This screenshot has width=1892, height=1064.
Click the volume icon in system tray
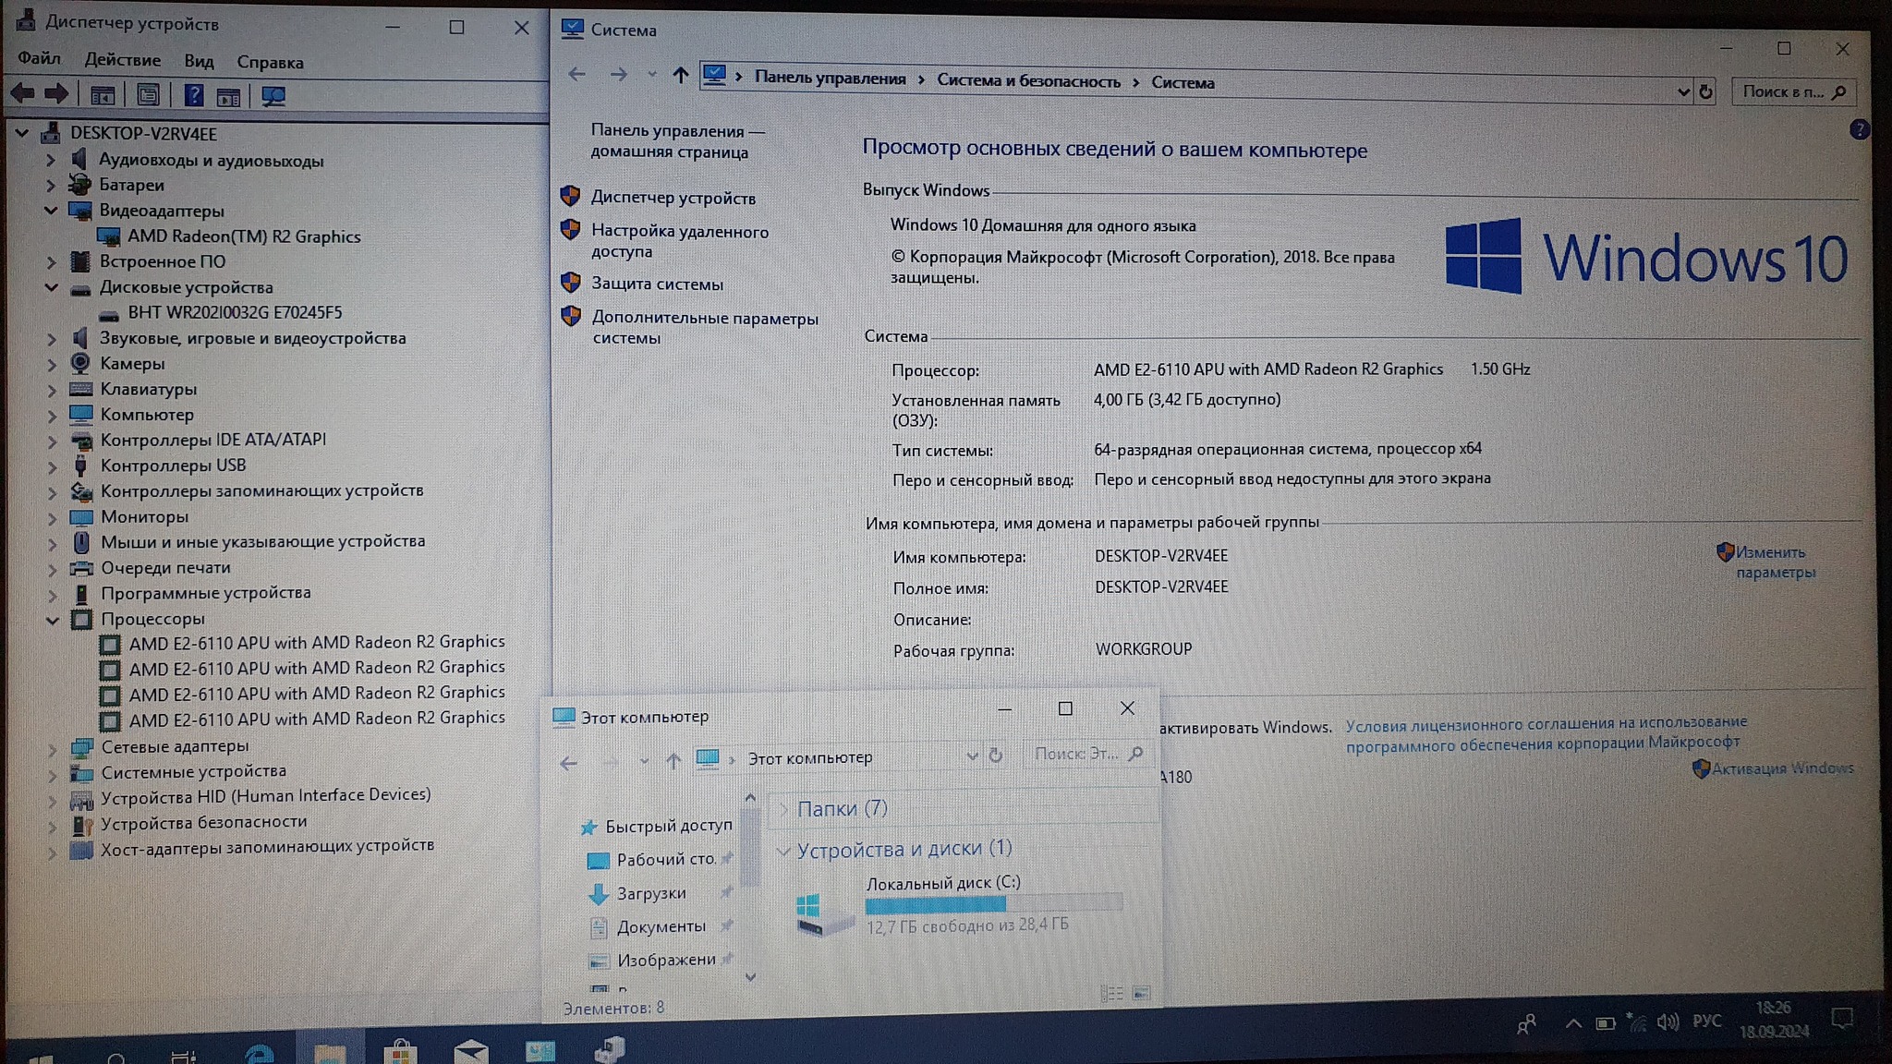(x=1668, y=1022)
